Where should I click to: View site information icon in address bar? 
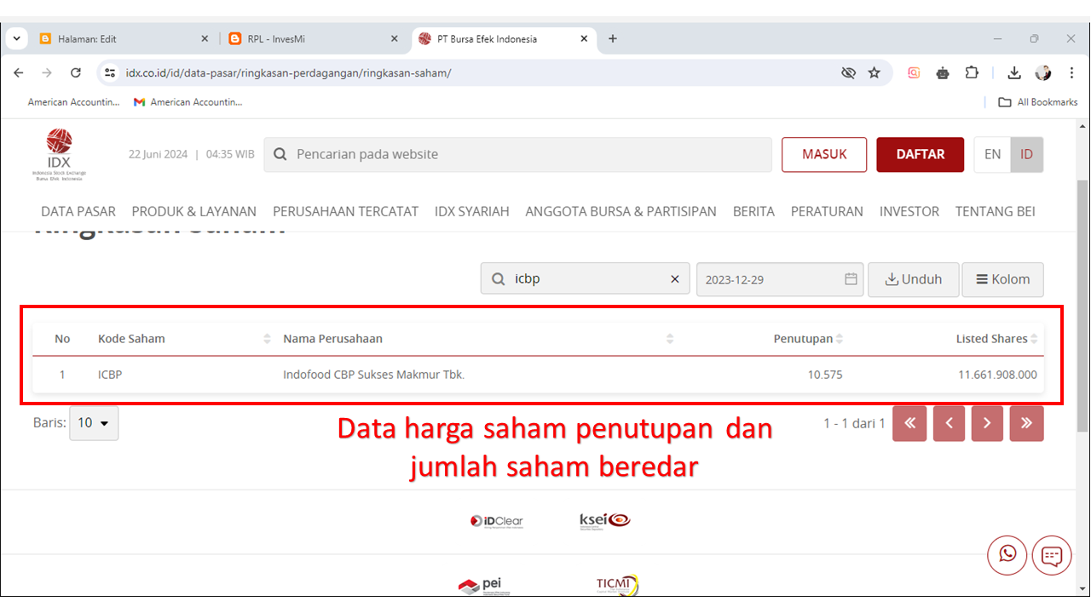pos(109,73)
